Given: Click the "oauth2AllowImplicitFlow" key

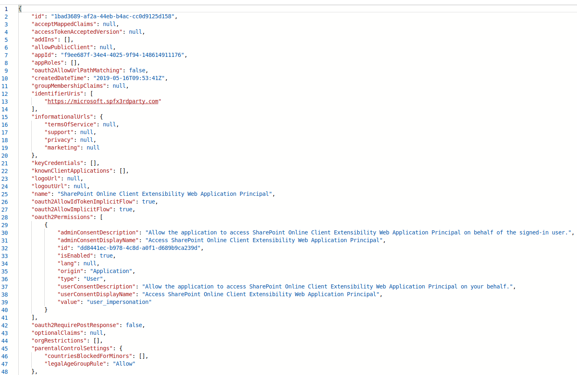Looking at the screenshot, I should click(x=72, y=209).
